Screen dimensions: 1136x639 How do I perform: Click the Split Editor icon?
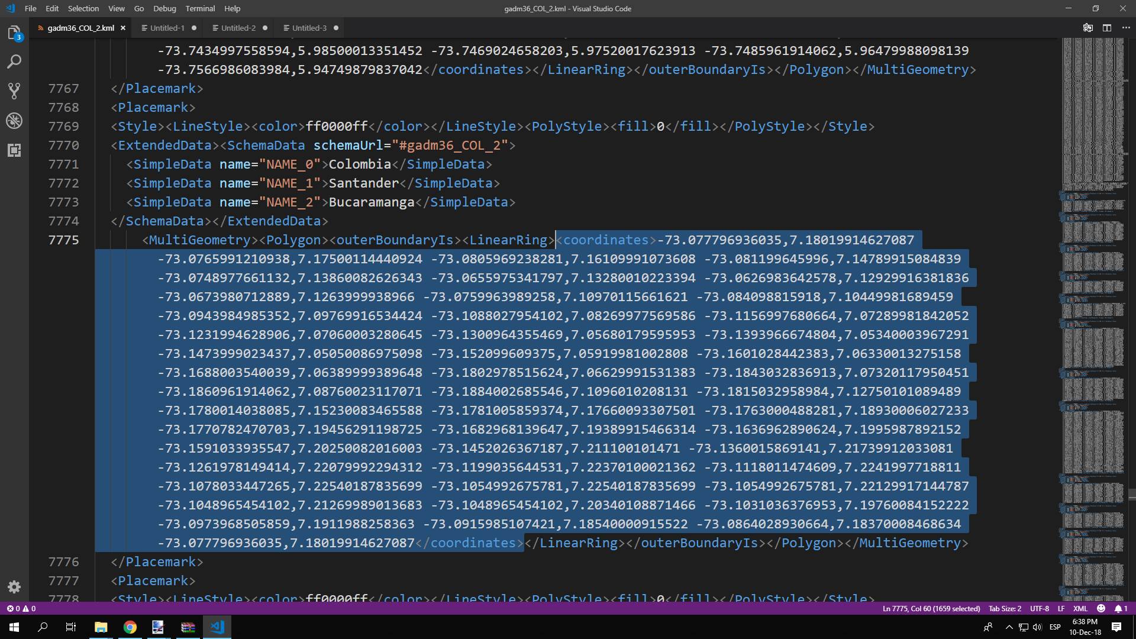tap(1107, 28)
